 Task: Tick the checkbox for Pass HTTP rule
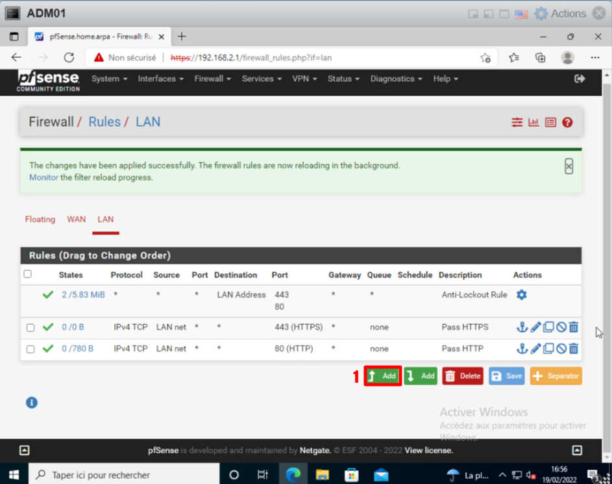click(31, 349)
